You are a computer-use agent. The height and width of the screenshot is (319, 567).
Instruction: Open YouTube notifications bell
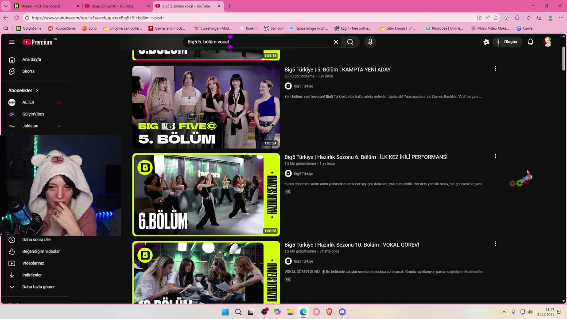530,42
